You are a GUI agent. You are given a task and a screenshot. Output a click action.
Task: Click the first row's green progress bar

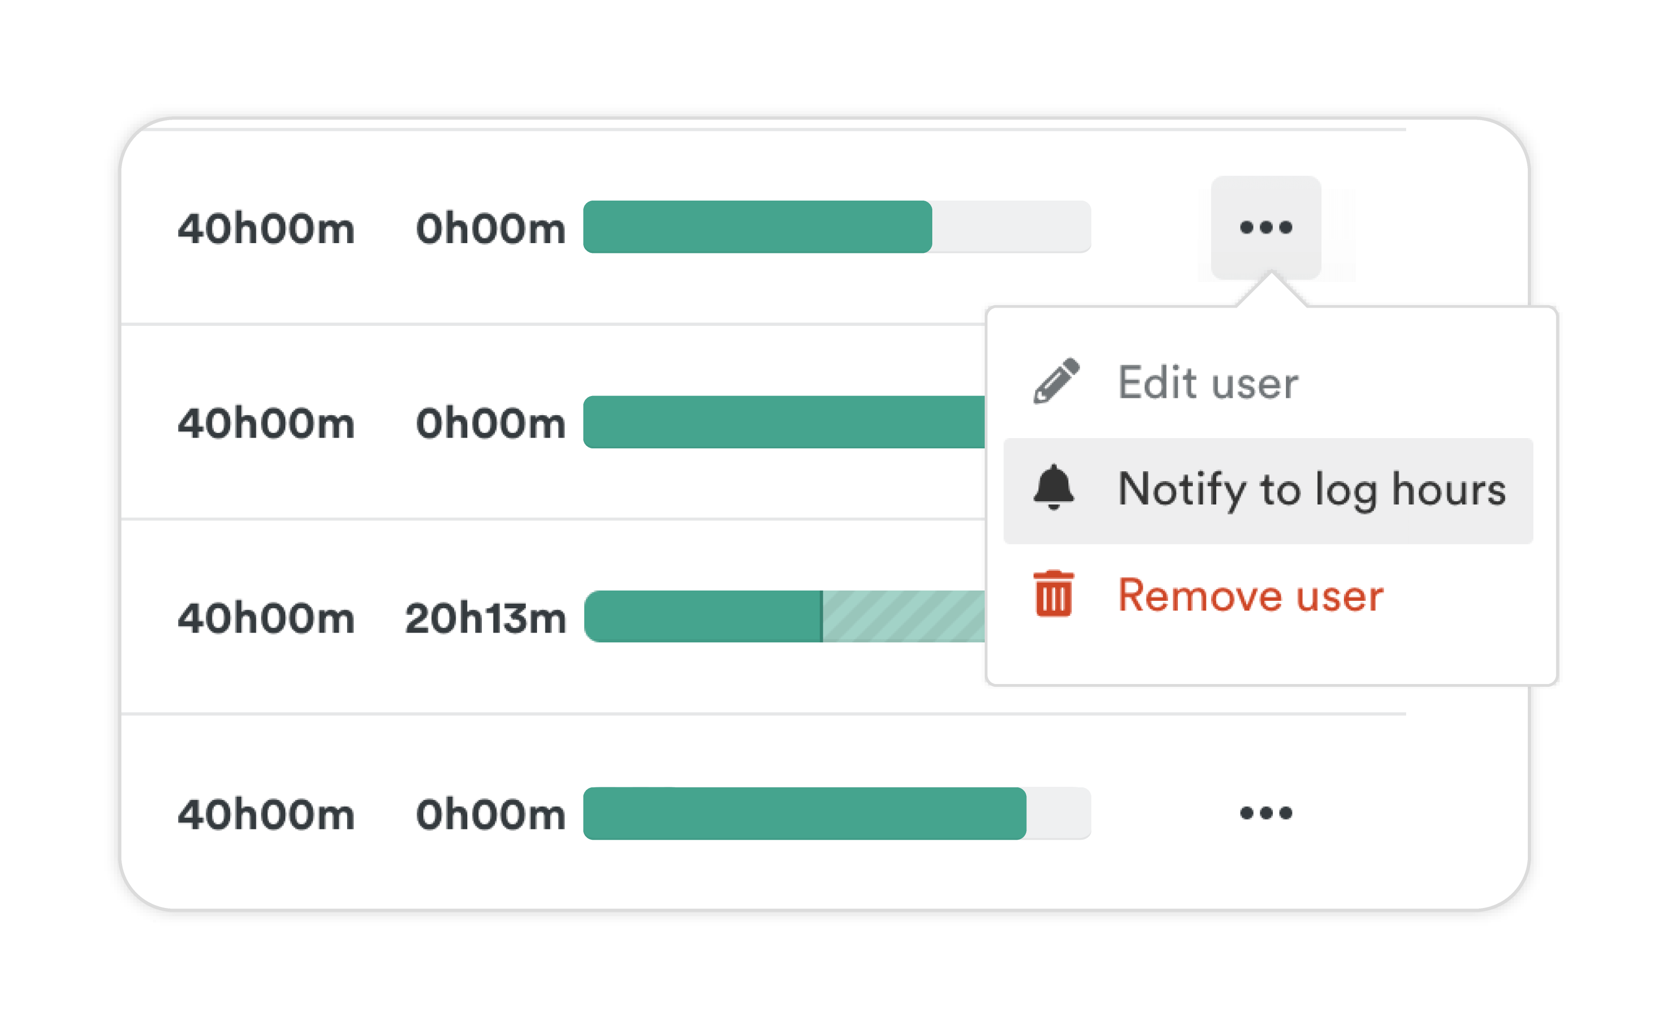click(757, 227)
